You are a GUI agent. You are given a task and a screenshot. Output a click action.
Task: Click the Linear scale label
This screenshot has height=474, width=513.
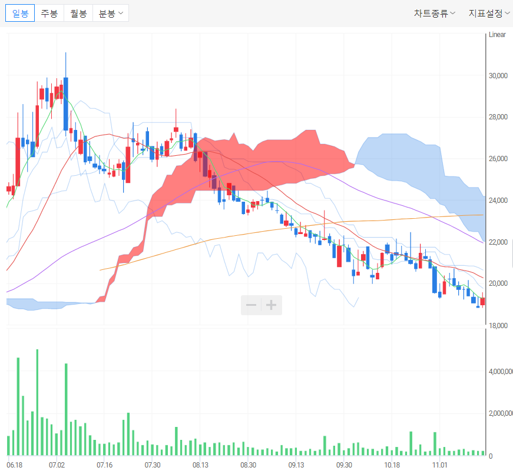tap(497, 35)
